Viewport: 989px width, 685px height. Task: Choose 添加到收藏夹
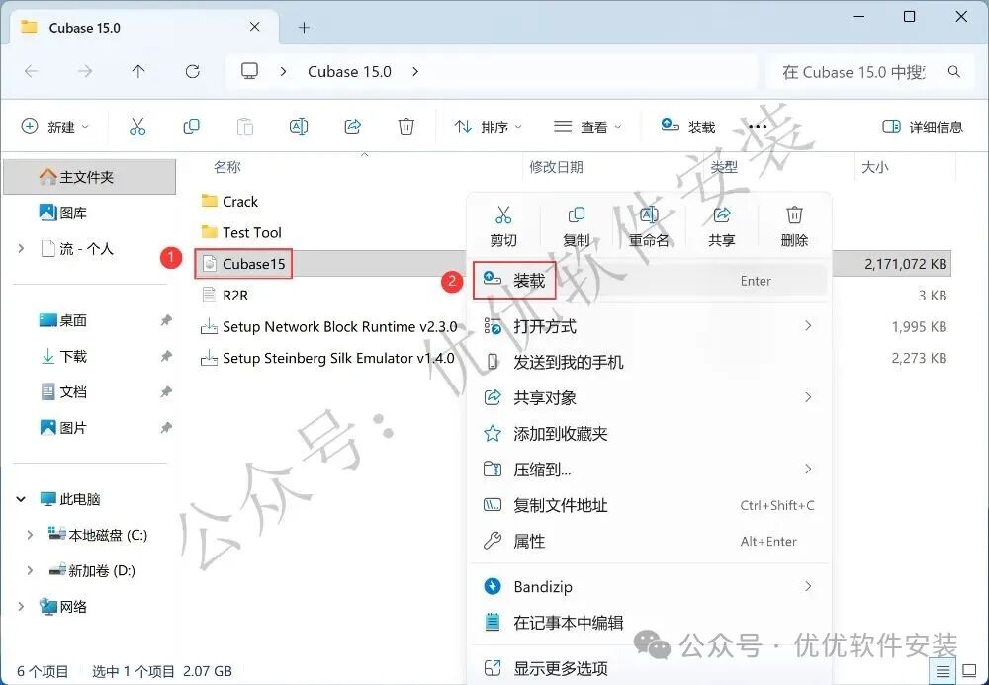tap(649, 434)
